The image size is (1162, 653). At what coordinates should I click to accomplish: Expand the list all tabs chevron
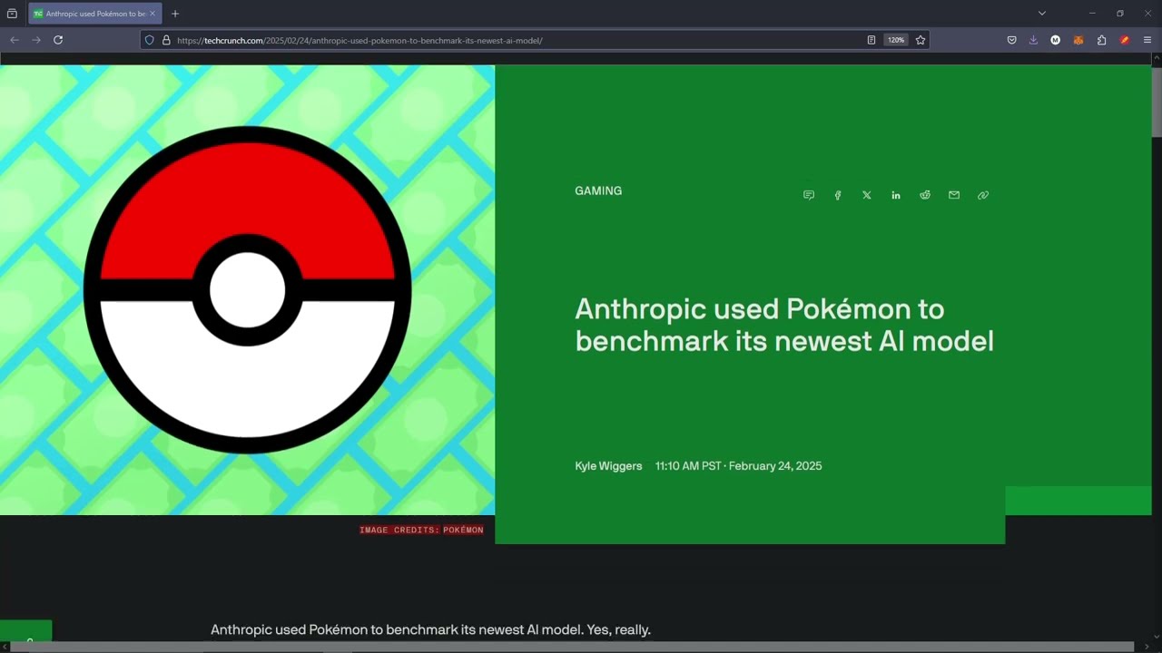[x=1042, y=14]
